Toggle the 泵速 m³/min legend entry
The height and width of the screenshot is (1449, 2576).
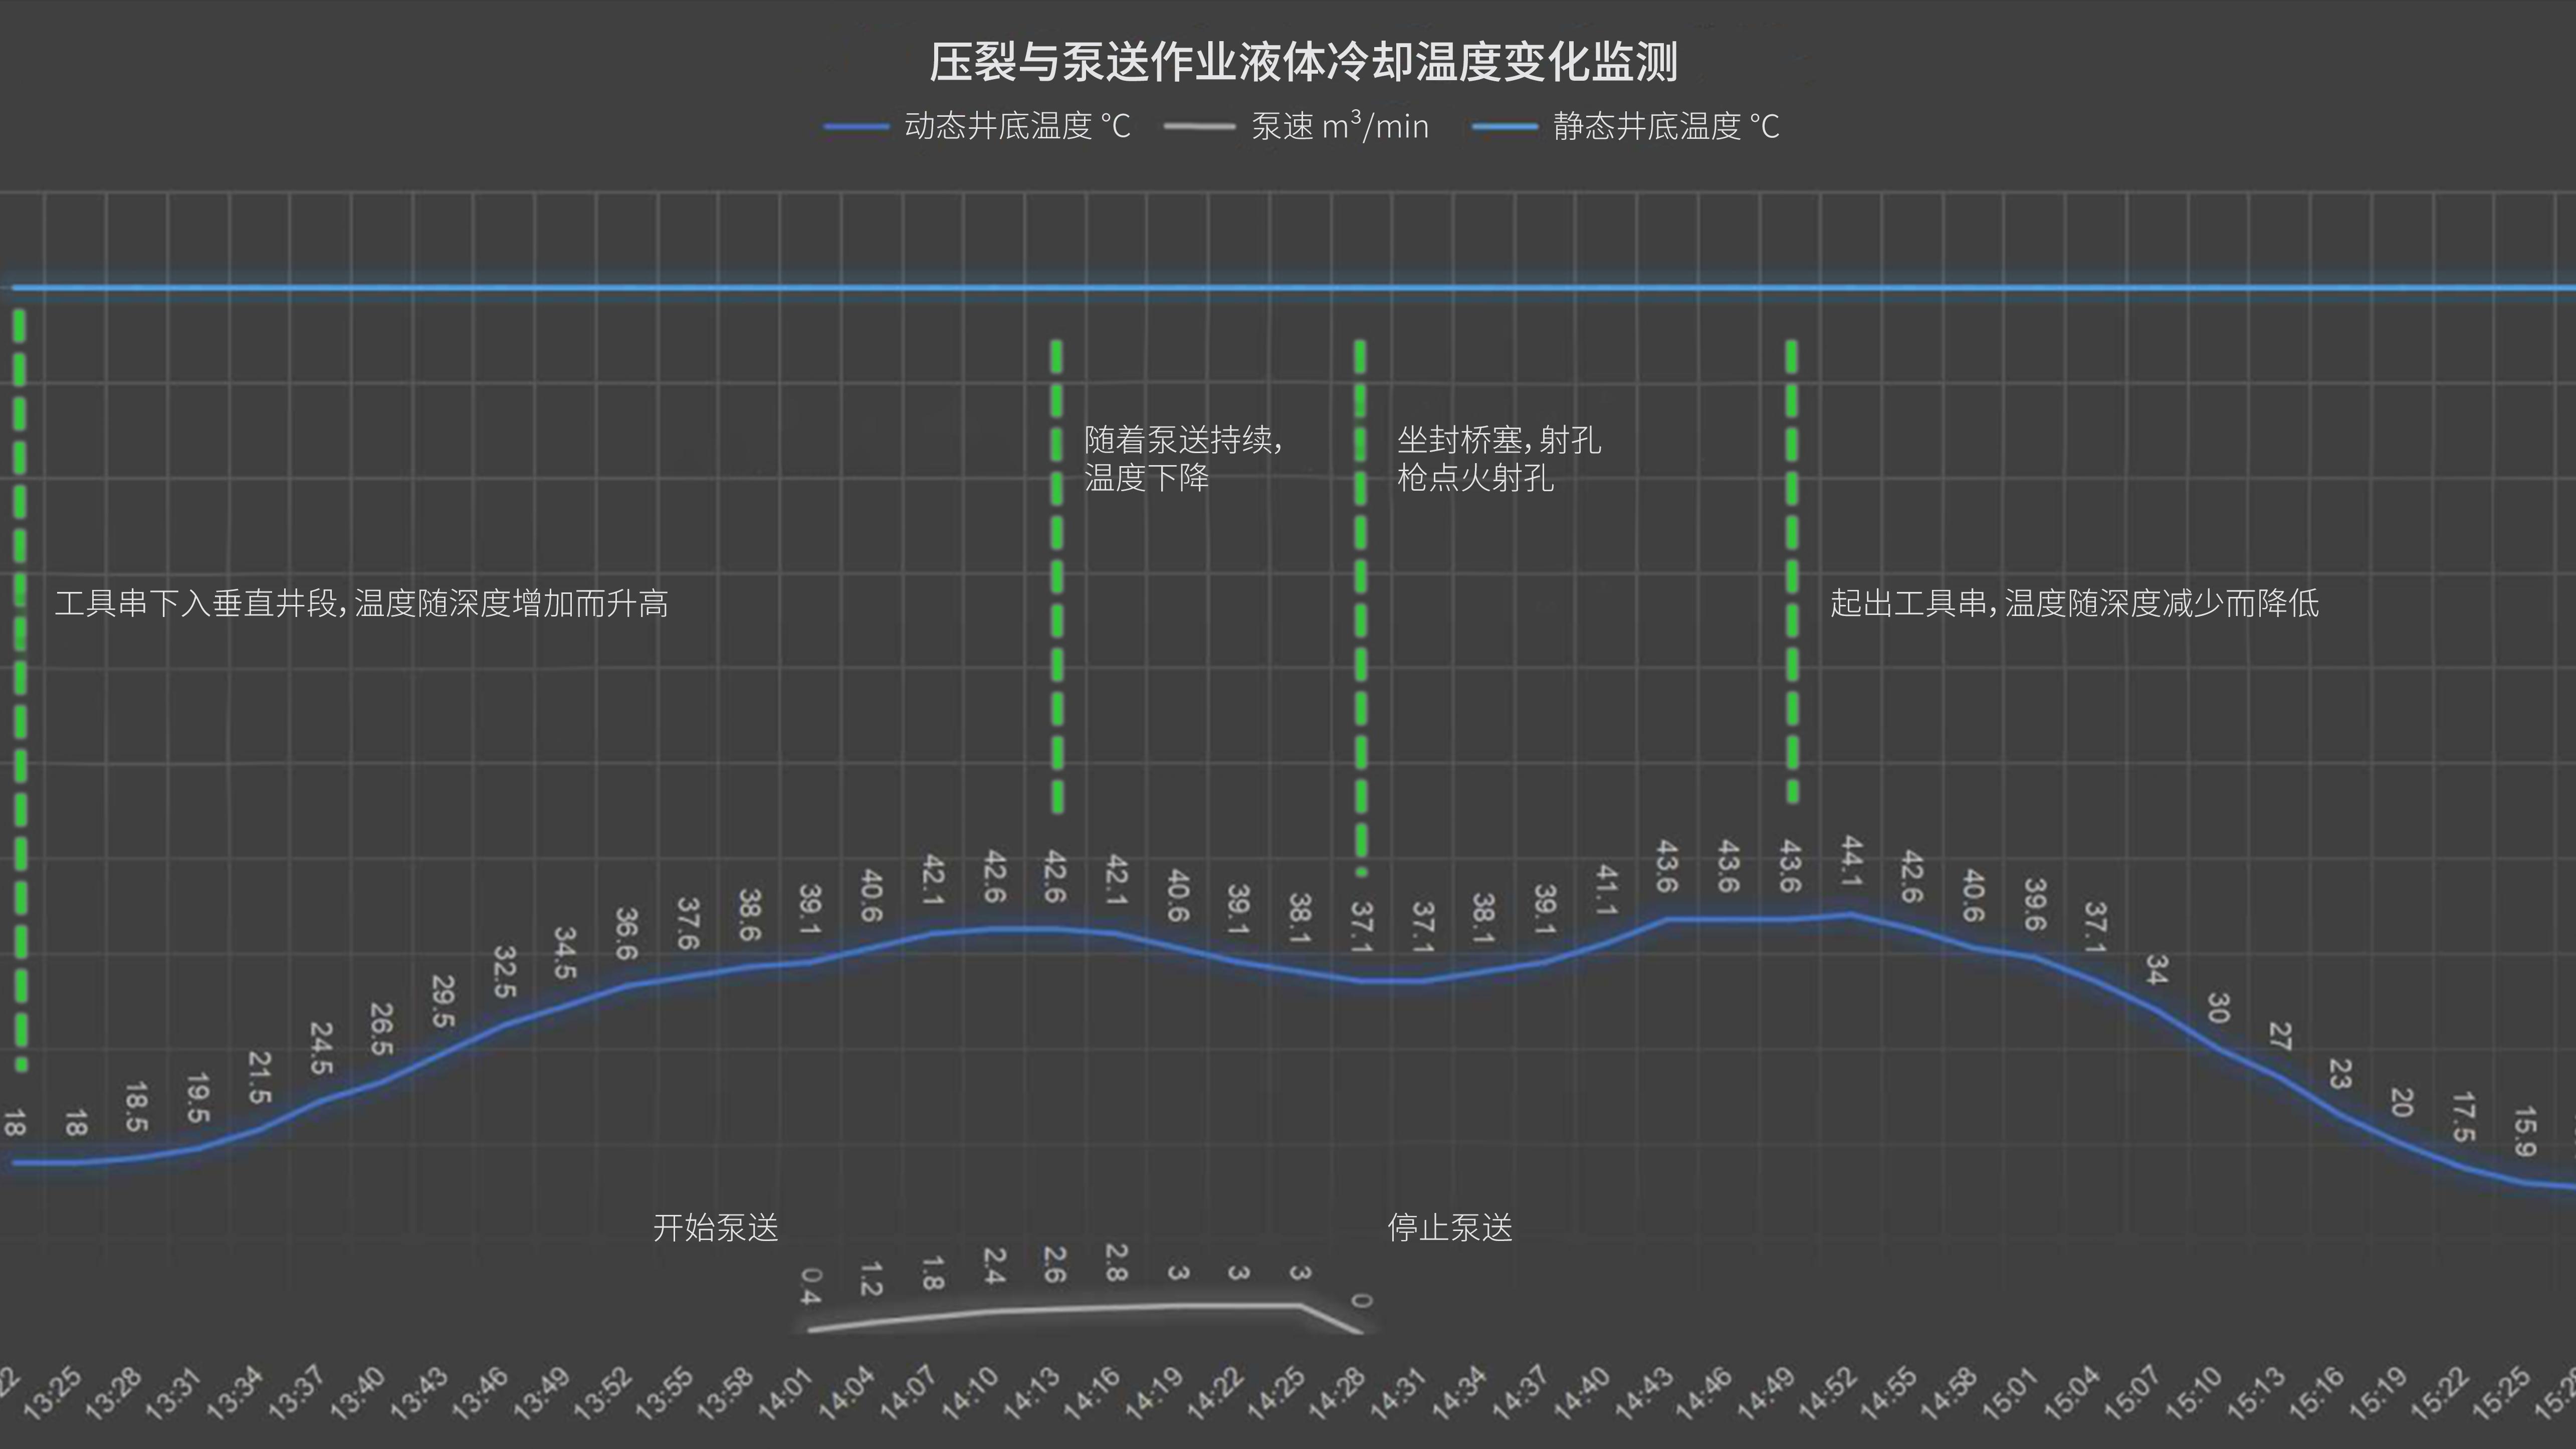(1339, 126)
